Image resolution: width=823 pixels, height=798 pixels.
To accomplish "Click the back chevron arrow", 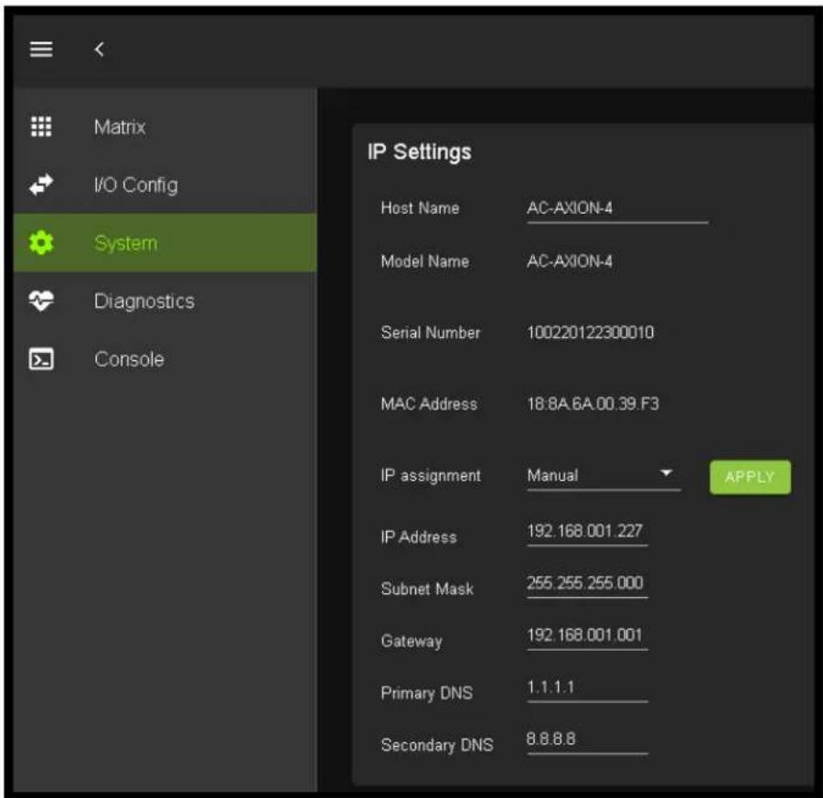I will tap(99, 49).
